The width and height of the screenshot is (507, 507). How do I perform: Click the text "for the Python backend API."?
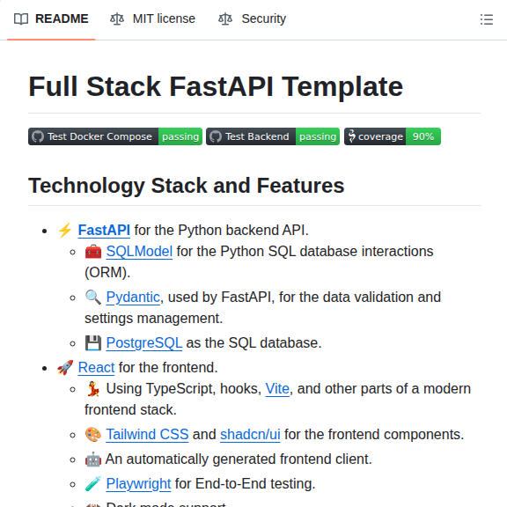tap(222, 231)
